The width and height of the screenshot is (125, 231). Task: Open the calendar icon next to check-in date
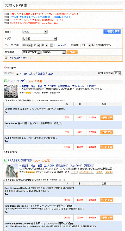[51, 45]
